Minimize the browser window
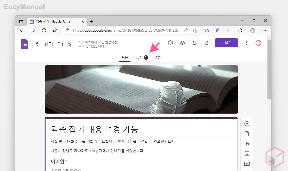288x171 pixels. tap(242, 21)
